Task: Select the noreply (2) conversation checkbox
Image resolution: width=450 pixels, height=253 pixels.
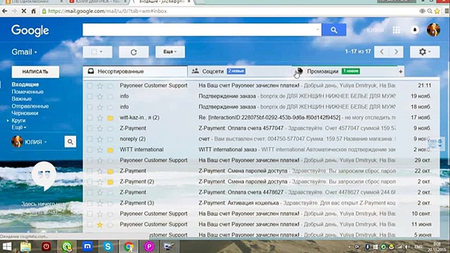Action: pos(90,139)
